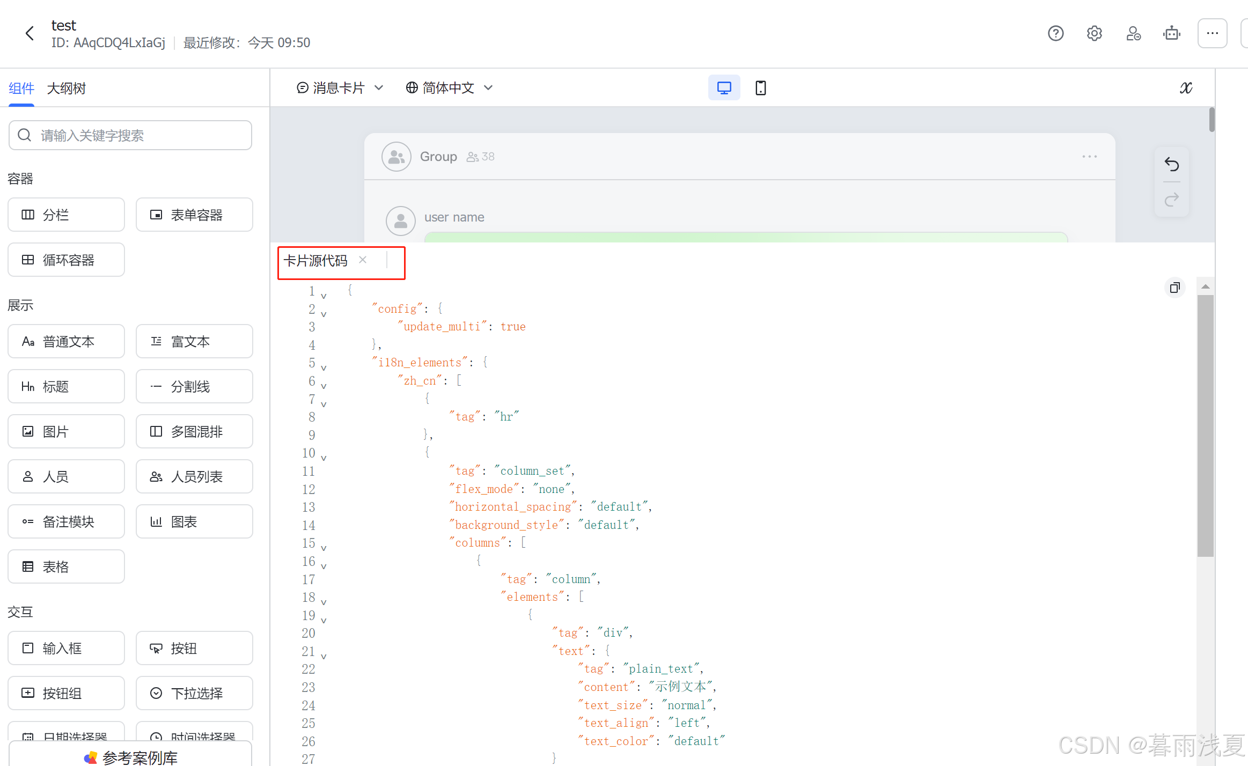The image size is (1248, 766).
Task: Redo the last change
Action: point(1172,200)
